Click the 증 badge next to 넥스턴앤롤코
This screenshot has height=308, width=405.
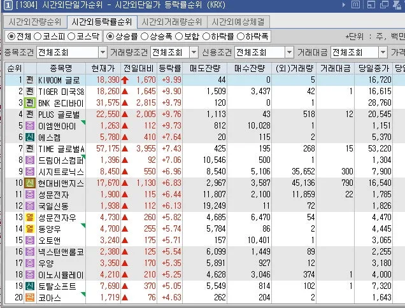click(x=30, y=251)
